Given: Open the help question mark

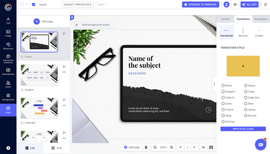Looking at the screenshot, I should point(8,148).
